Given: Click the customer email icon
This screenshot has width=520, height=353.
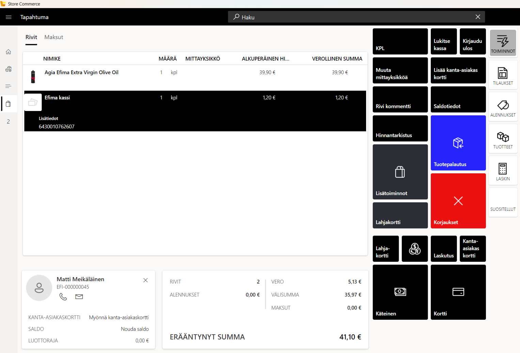Looking at the screenshot, I should 79,296.
